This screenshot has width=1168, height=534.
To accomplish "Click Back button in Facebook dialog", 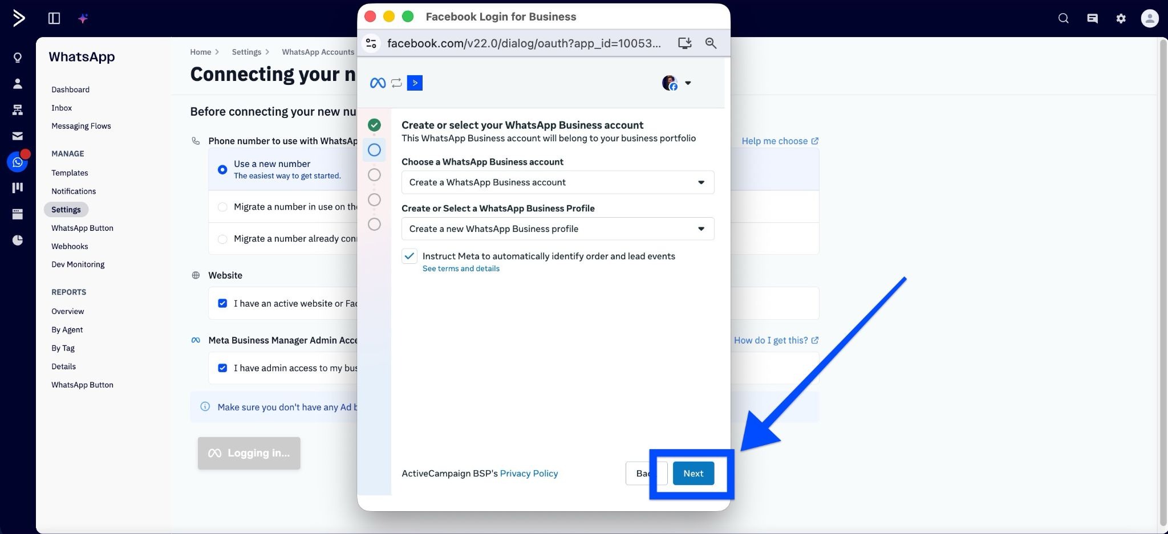I will pyautogui.click(x=646, y=474).
